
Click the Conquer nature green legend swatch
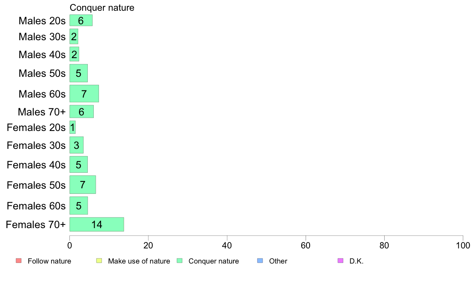pyautogui.click(x=180, y=261)
